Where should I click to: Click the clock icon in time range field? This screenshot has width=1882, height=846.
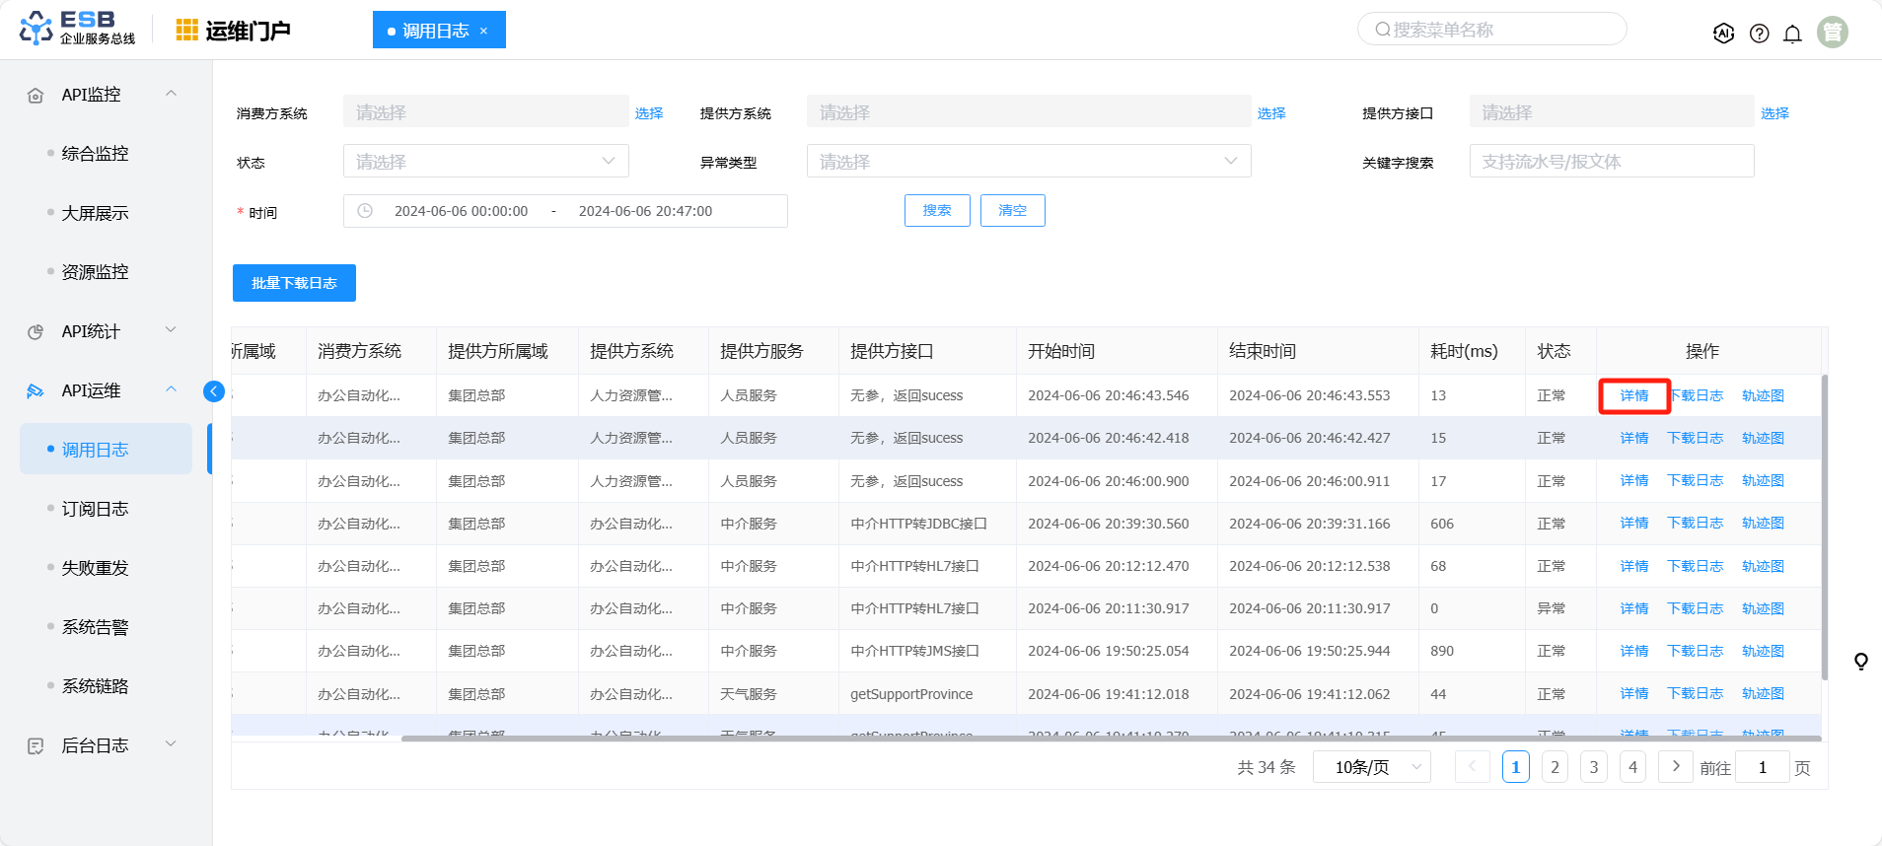tap(365, 211)
